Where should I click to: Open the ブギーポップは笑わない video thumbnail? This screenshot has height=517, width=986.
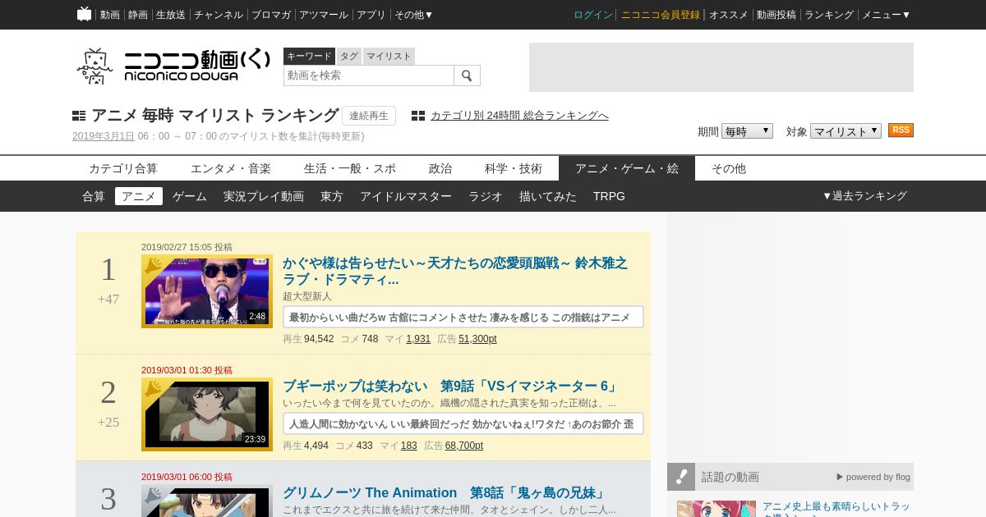207,414
